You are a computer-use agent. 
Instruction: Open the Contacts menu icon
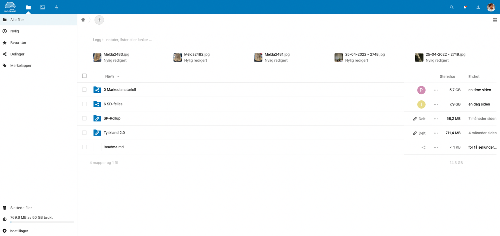478,7
